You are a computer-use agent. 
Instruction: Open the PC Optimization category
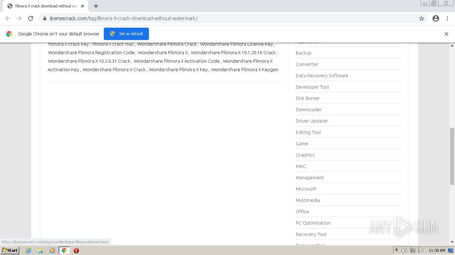[x=313, y=223]
